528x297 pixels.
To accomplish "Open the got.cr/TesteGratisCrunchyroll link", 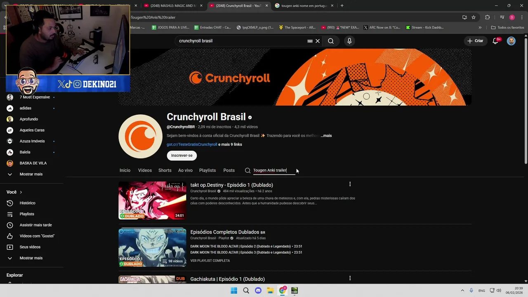I will (192, 144).
